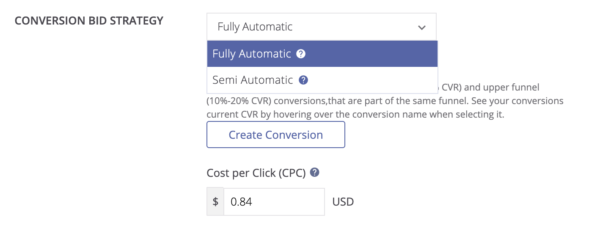Choose Semi Automatic from the dropdown list
The image size is (589, 231).
coord(253,80)
